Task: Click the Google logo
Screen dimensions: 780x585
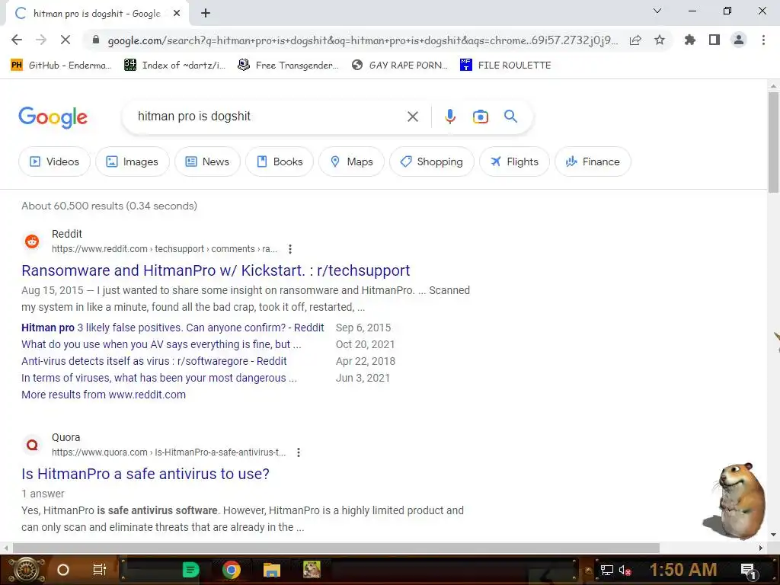Action: pos(53,117)
